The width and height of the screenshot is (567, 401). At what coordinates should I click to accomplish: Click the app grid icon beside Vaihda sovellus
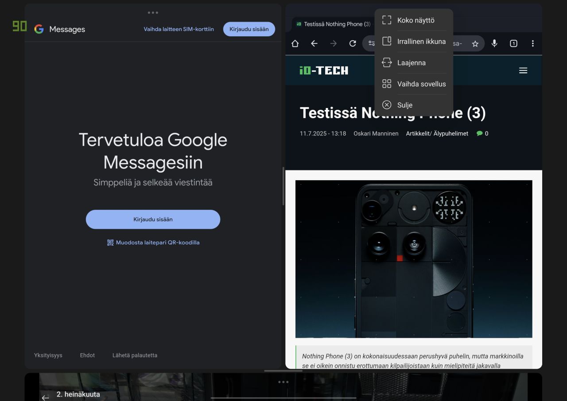387,84
